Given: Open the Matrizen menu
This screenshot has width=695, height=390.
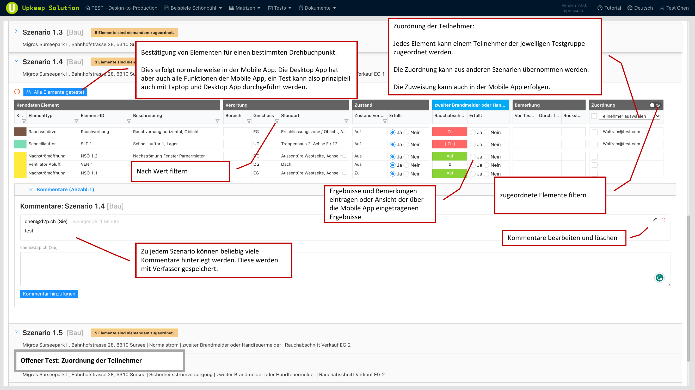Looking at the screenshot, I should (245, 8).
